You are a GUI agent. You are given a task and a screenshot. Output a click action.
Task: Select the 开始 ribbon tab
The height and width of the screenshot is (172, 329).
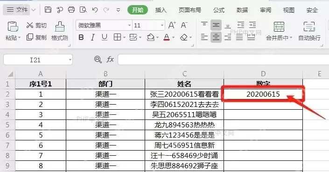(x=138, y=10)
